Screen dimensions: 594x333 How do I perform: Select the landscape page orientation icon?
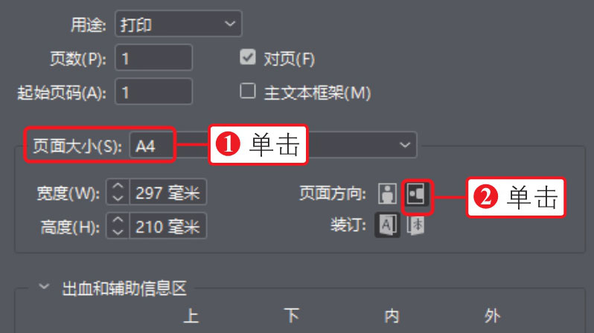pyautogui.click(x=416, y=194)
